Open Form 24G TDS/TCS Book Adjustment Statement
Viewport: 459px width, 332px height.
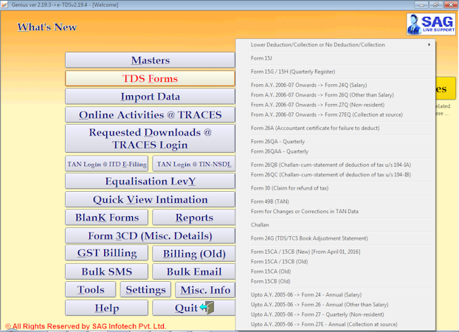point(336,238)
